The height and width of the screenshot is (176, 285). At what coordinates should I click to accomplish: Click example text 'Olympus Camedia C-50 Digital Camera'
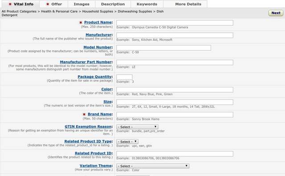[160, 27]
